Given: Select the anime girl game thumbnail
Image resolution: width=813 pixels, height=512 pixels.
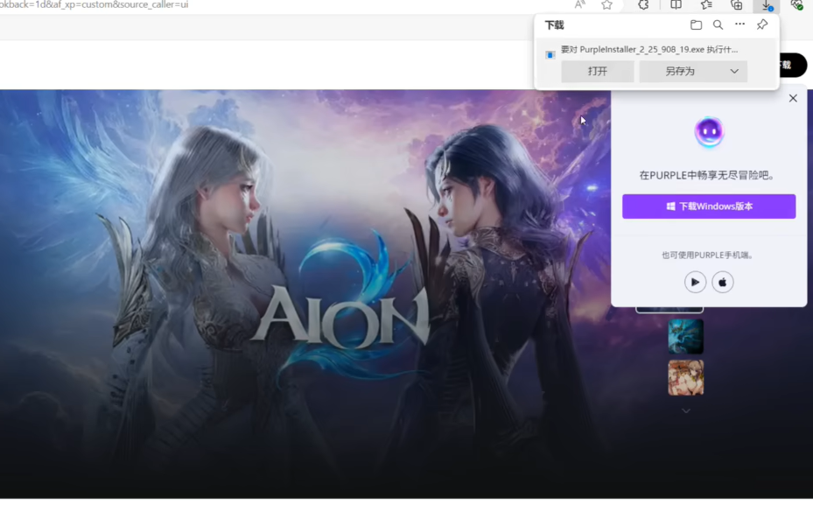Looking at the screenshot, I should coord(685,377).
